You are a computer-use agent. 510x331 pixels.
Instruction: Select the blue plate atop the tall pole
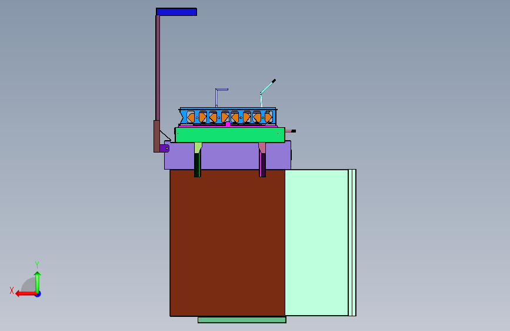[x=176, y=12]
